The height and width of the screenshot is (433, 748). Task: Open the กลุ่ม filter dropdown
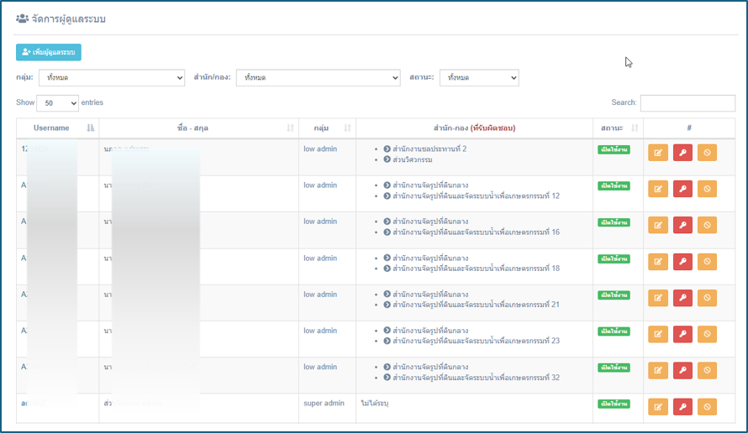112,78
